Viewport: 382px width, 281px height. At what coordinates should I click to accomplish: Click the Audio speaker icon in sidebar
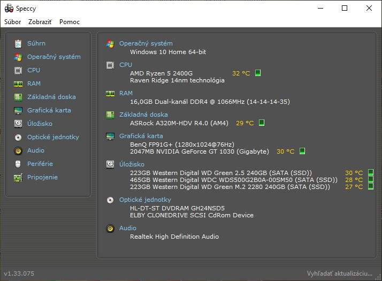tap(18, 150)
